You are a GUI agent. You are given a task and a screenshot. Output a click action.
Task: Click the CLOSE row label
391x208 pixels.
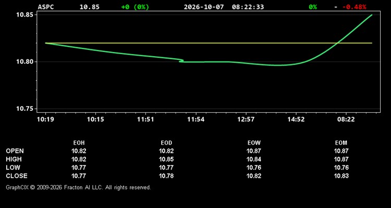pyautogui.click(x=17, y=176)
